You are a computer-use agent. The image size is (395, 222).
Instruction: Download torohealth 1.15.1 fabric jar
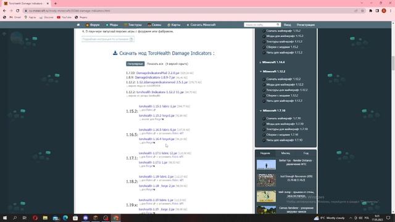(x=157, y=106)
